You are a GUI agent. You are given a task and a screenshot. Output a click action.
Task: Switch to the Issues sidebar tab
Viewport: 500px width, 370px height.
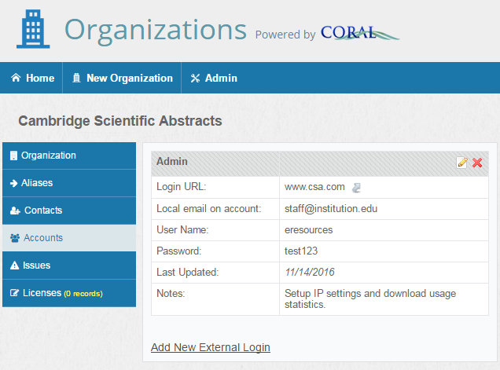(x=69, y=266)
